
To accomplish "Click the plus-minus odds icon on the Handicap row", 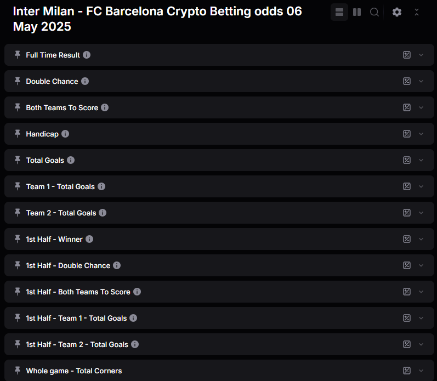I will click(x=407, y=134).
